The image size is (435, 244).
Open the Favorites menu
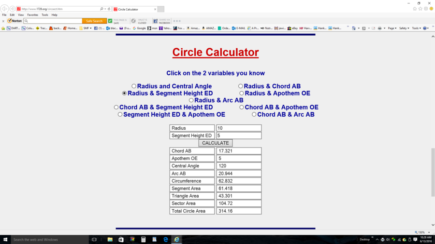[32, 15]
